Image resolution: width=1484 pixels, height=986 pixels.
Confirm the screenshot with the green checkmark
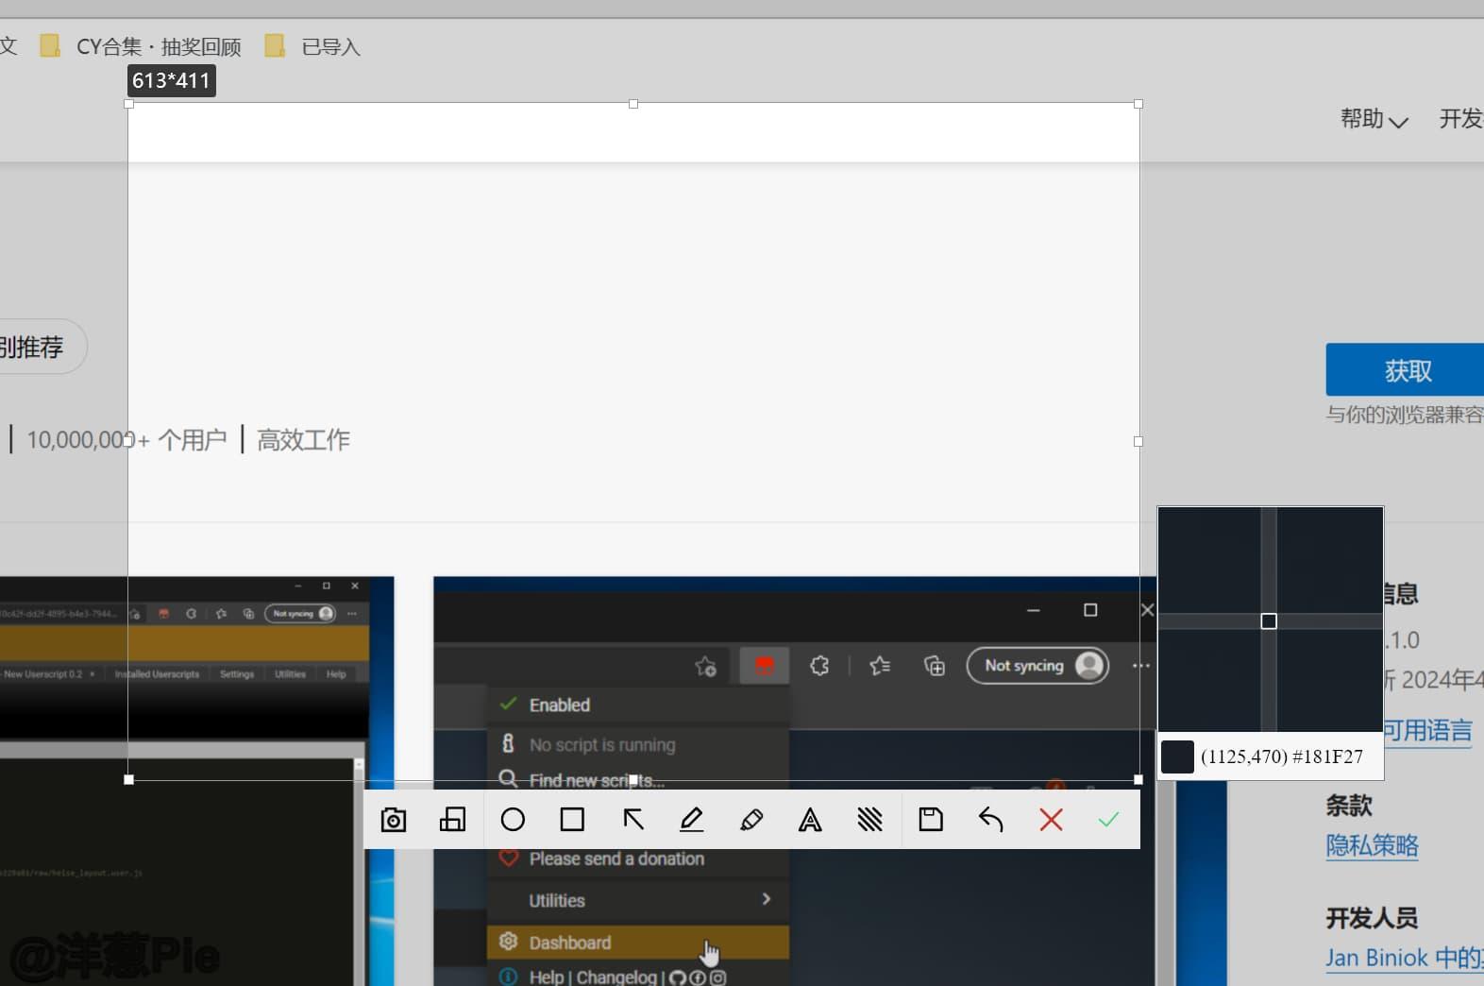point(1109,820)
